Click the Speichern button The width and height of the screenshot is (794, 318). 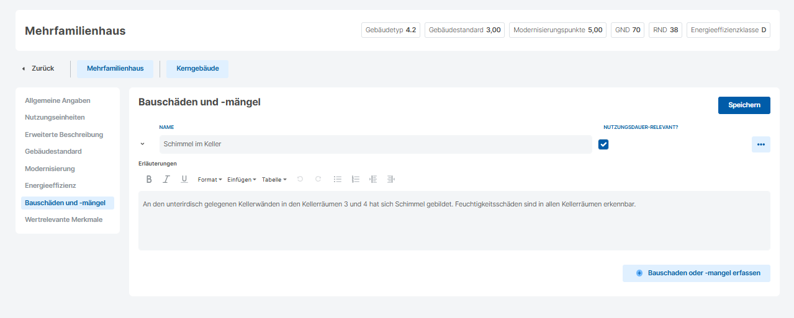coord(744,105)
